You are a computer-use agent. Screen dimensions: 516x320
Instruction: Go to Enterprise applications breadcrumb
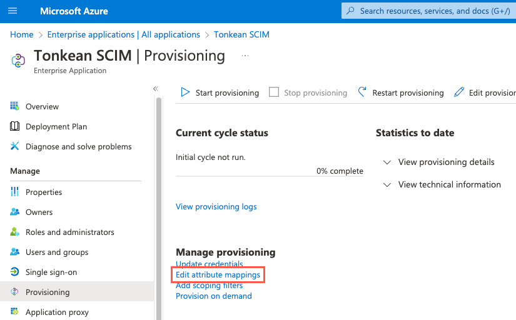(x=124, y=34)
